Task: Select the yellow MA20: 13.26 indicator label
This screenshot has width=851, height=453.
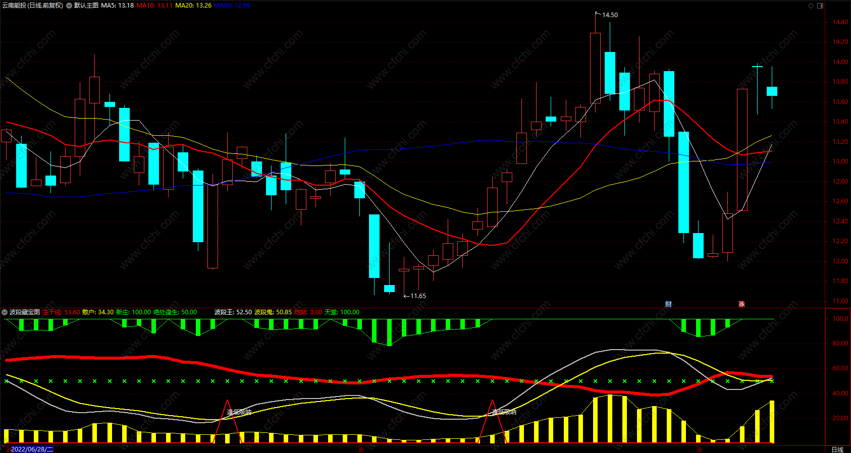Action: coord(193,6)
